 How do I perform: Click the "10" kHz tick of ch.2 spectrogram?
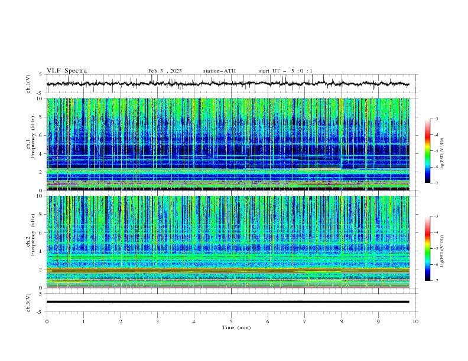click(x=40, y=196)
